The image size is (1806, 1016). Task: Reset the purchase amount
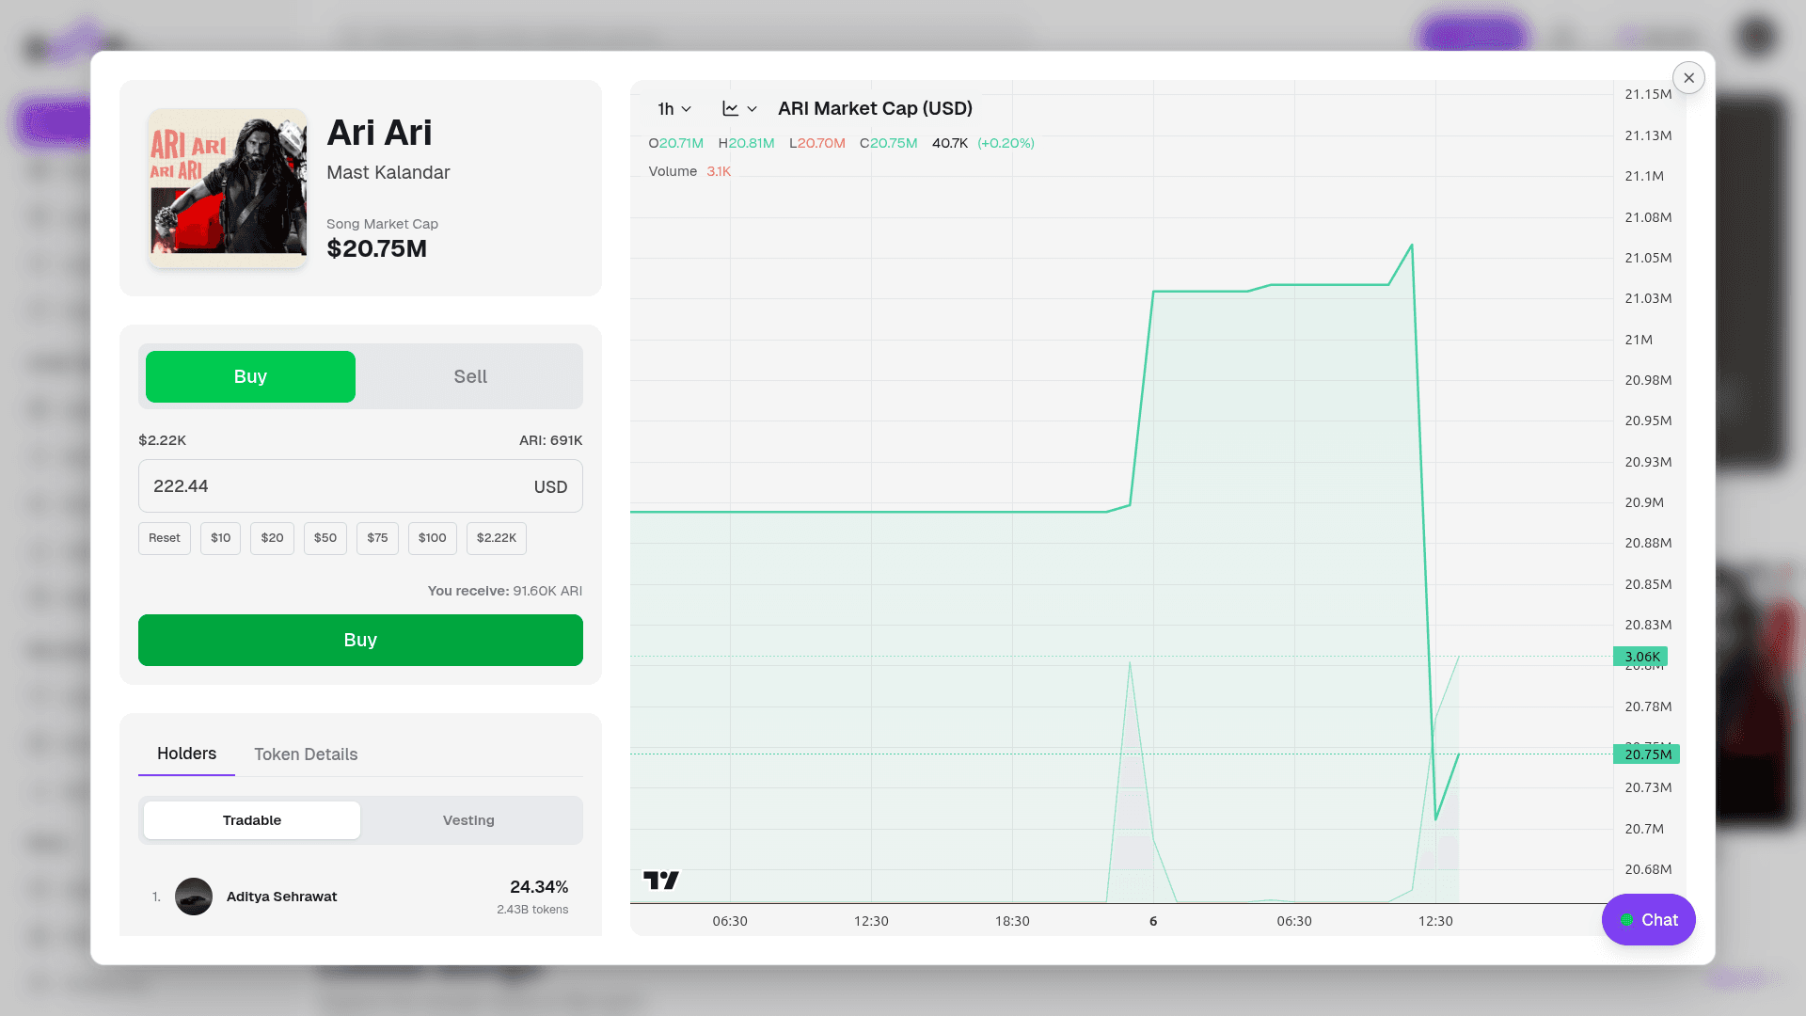pyautogui.click(x=165, y=538)
